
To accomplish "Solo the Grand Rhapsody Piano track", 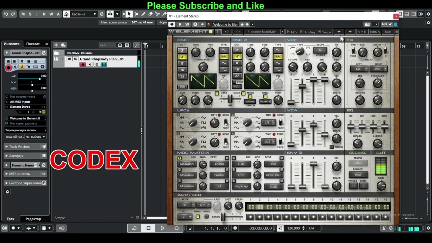I will pos(76,59).
